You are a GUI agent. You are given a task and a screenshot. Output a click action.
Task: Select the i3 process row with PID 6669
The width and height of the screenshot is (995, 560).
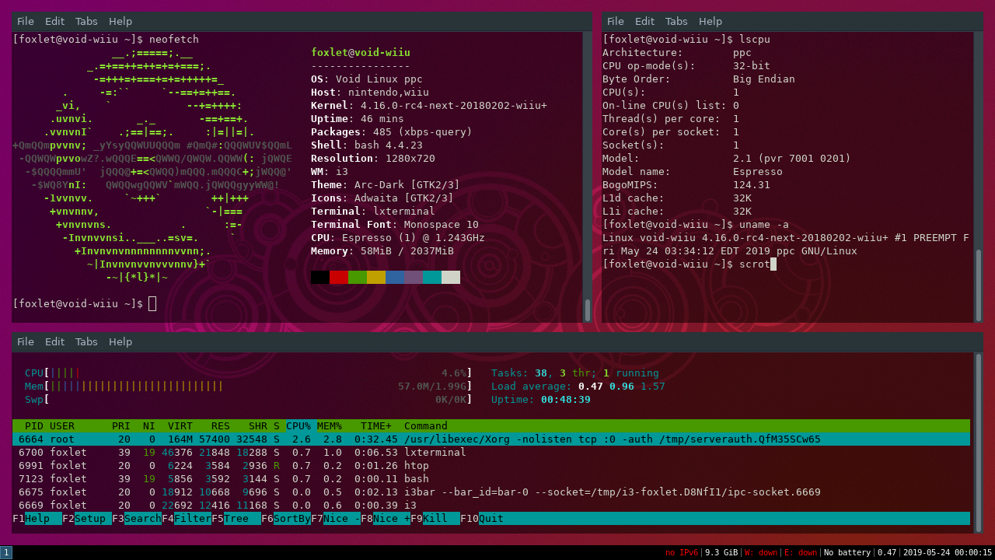pos(491,506)
